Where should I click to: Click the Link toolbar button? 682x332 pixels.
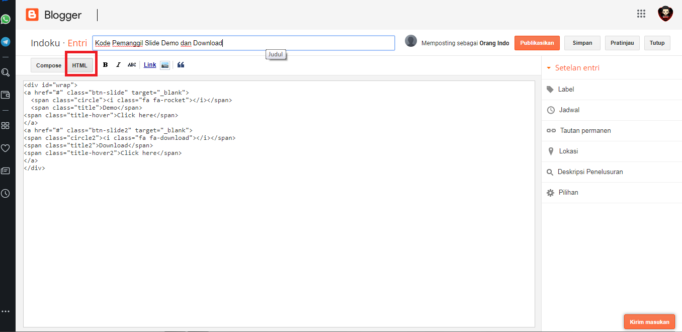[150, 65]
